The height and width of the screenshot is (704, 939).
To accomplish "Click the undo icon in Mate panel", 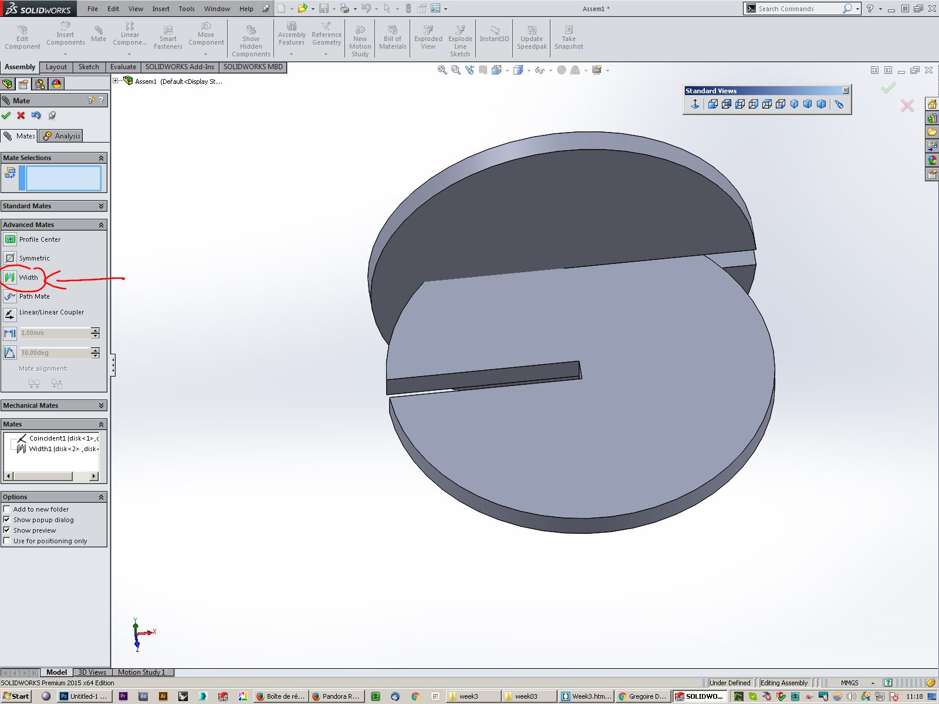I will [x=36, y=116].
